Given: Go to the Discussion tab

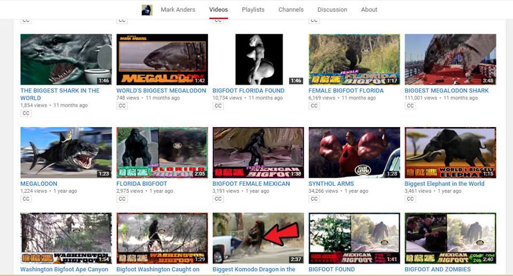Looking at the screenshot, I should click(x=332, y=10).
